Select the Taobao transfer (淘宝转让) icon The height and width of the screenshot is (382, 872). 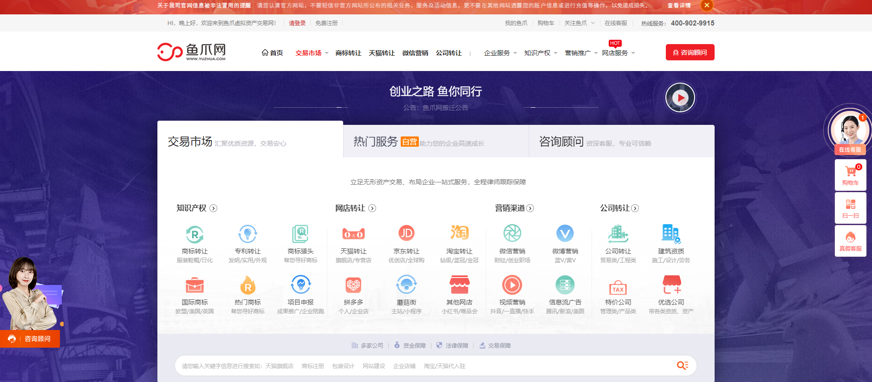pyautogui.click(x=459, y=233)
